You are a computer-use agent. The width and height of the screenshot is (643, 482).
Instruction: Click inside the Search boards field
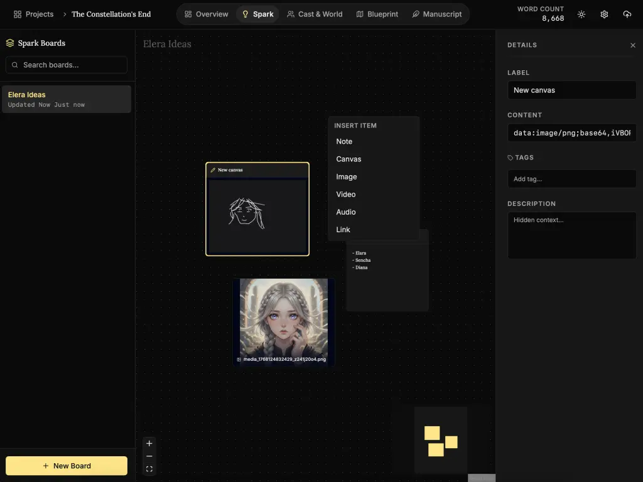pyautogui.click(x=66, y=65)
